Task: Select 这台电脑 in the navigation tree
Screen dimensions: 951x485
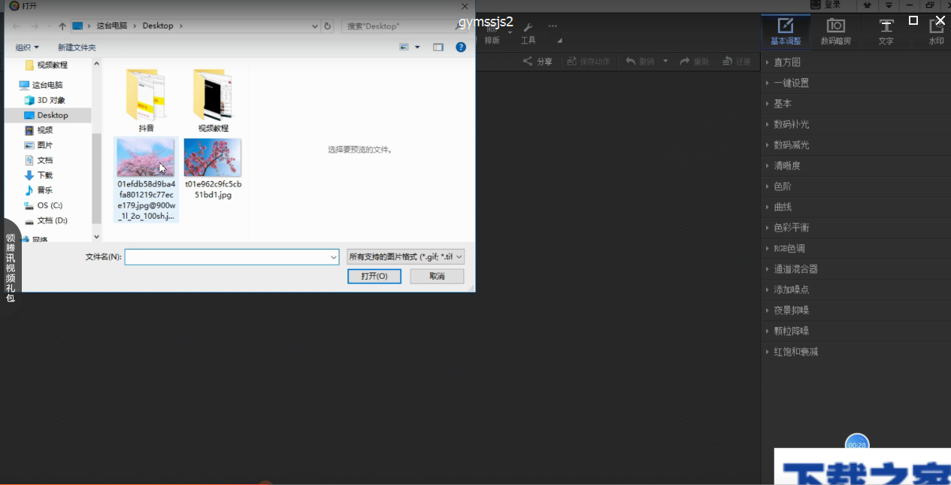Action: 47,85
